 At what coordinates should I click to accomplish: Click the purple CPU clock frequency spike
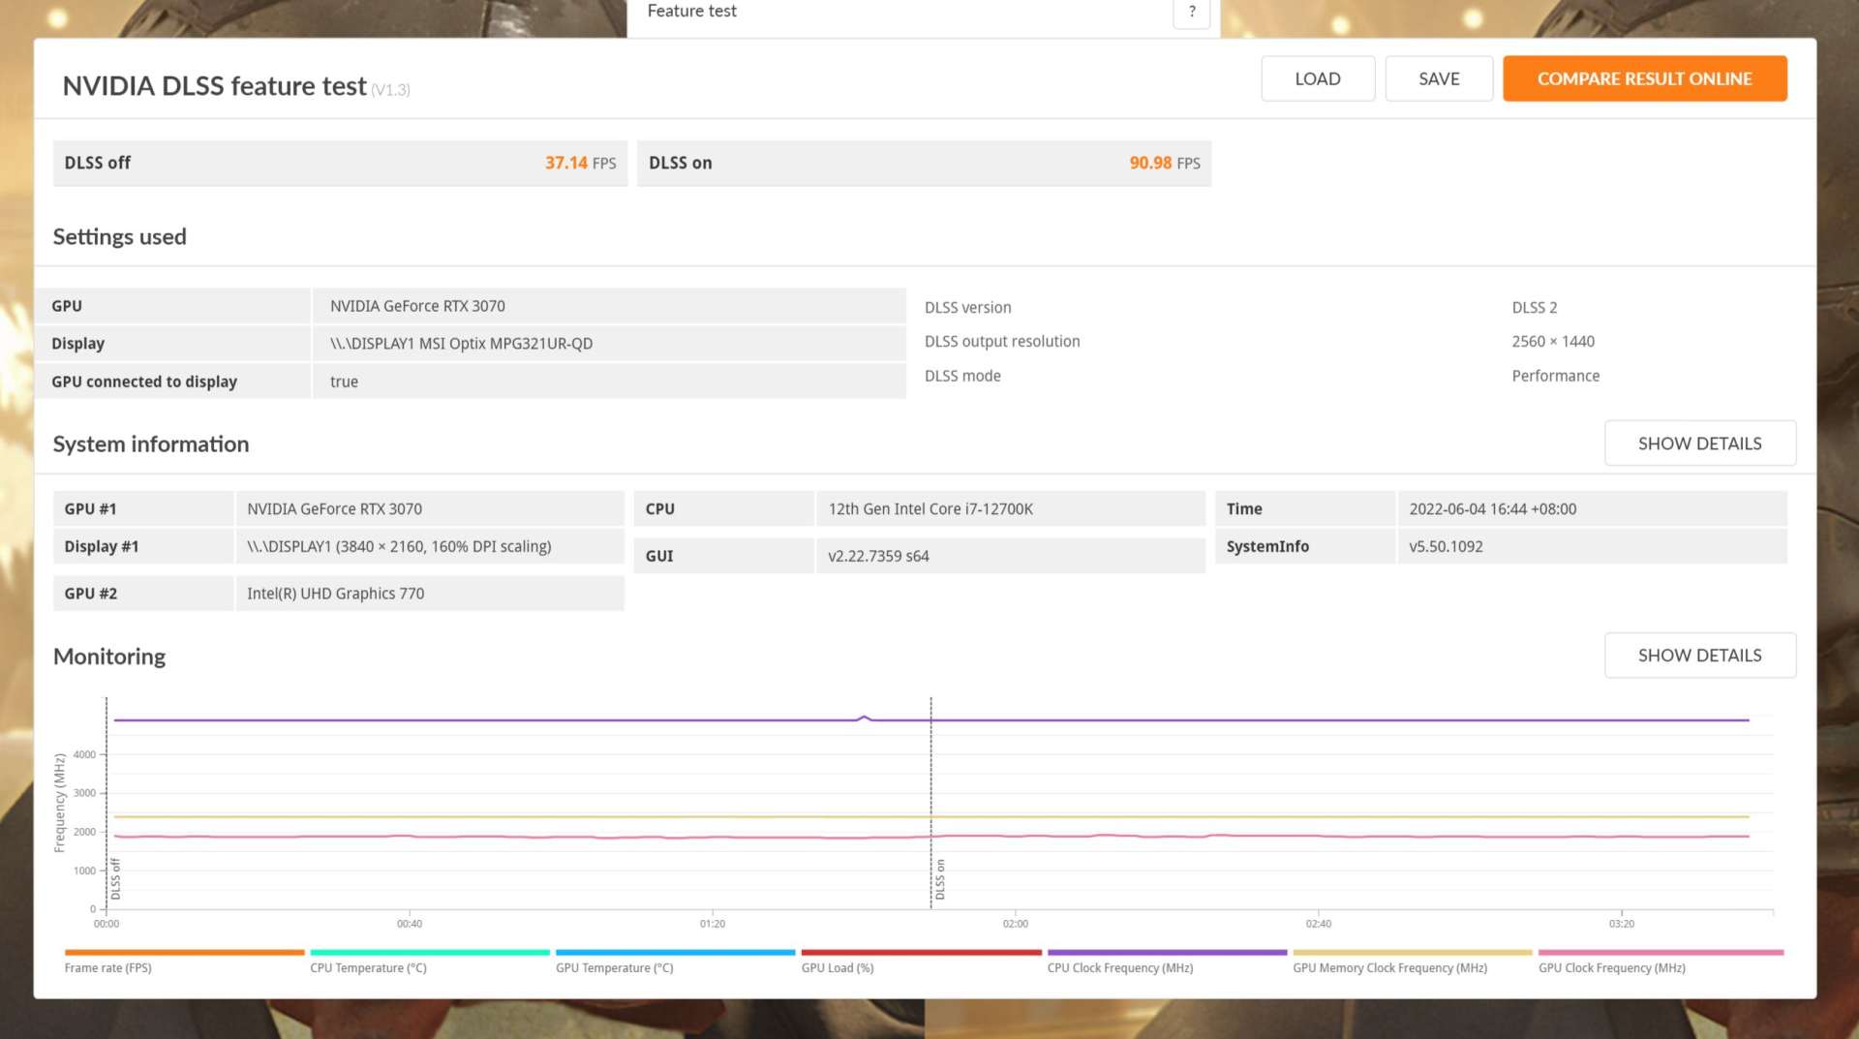[x=865, y=718]
